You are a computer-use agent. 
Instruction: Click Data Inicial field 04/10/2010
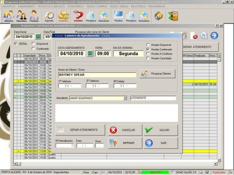(24, 37)
